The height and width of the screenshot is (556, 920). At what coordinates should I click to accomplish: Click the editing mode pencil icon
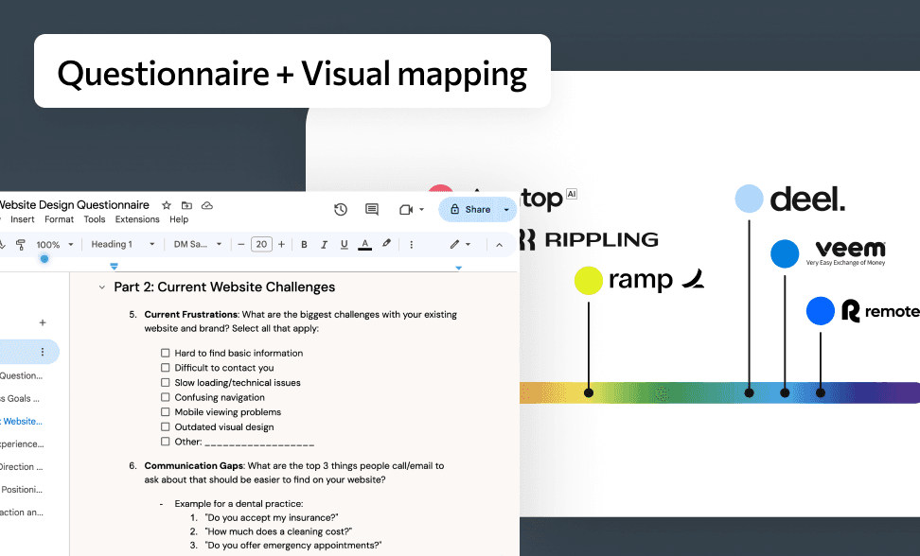[x=454, y=244]
